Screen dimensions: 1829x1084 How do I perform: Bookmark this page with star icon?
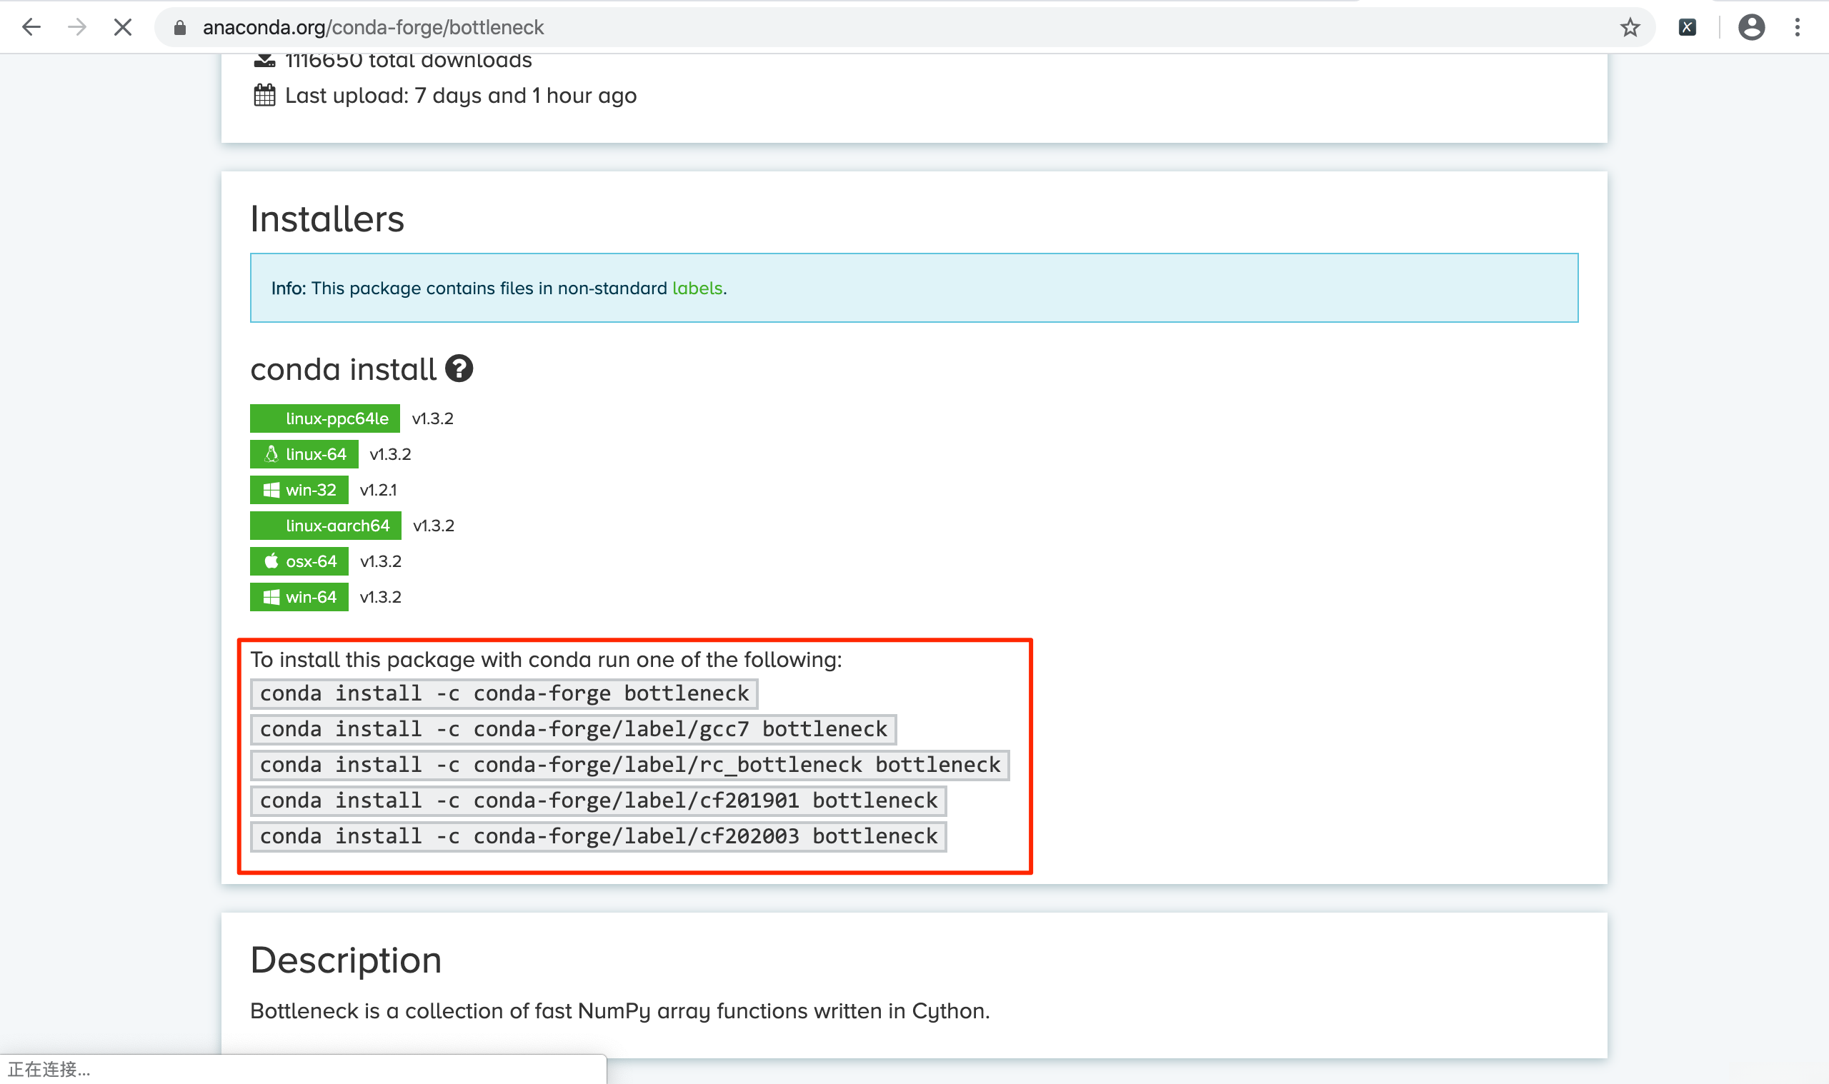pos(1630,28)
